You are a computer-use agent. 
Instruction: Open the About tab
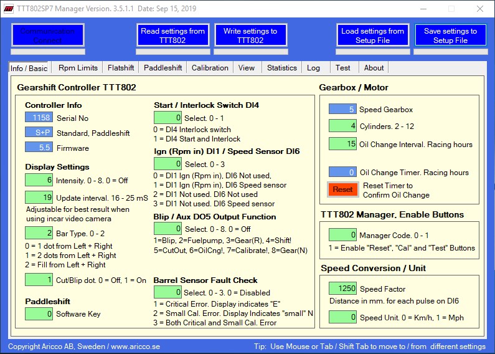click(x=374, y=68)
